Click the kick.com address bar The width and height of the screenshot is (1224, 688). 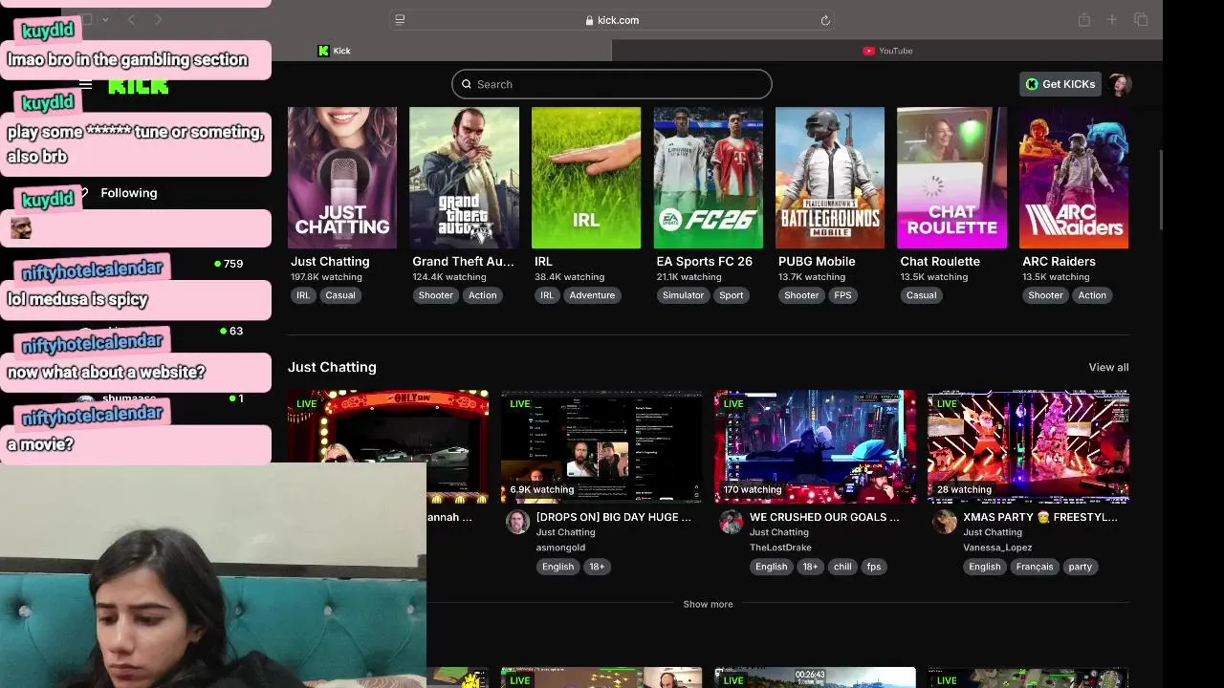point(612,20)
